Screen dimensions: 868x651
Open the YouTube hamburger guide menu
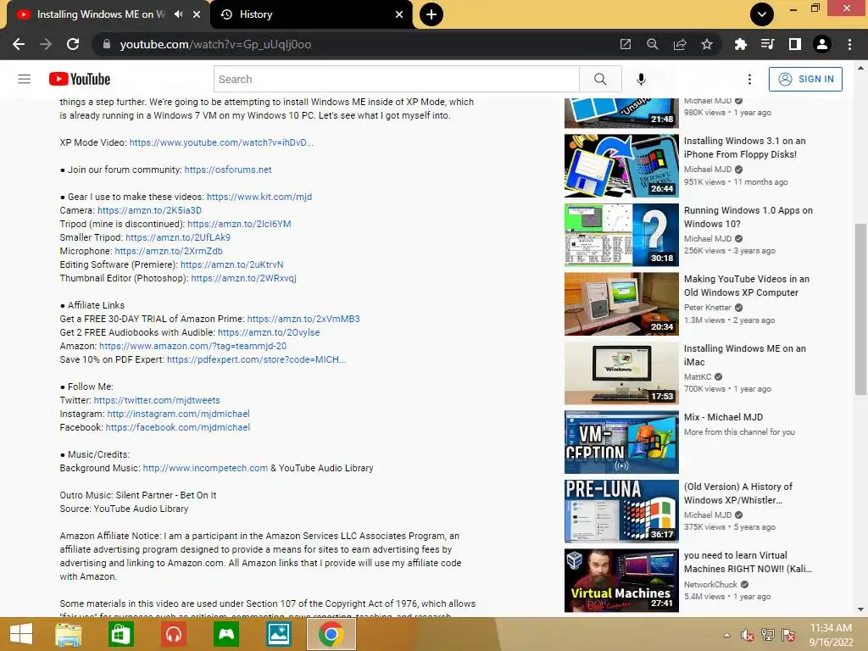click(25, 79)
